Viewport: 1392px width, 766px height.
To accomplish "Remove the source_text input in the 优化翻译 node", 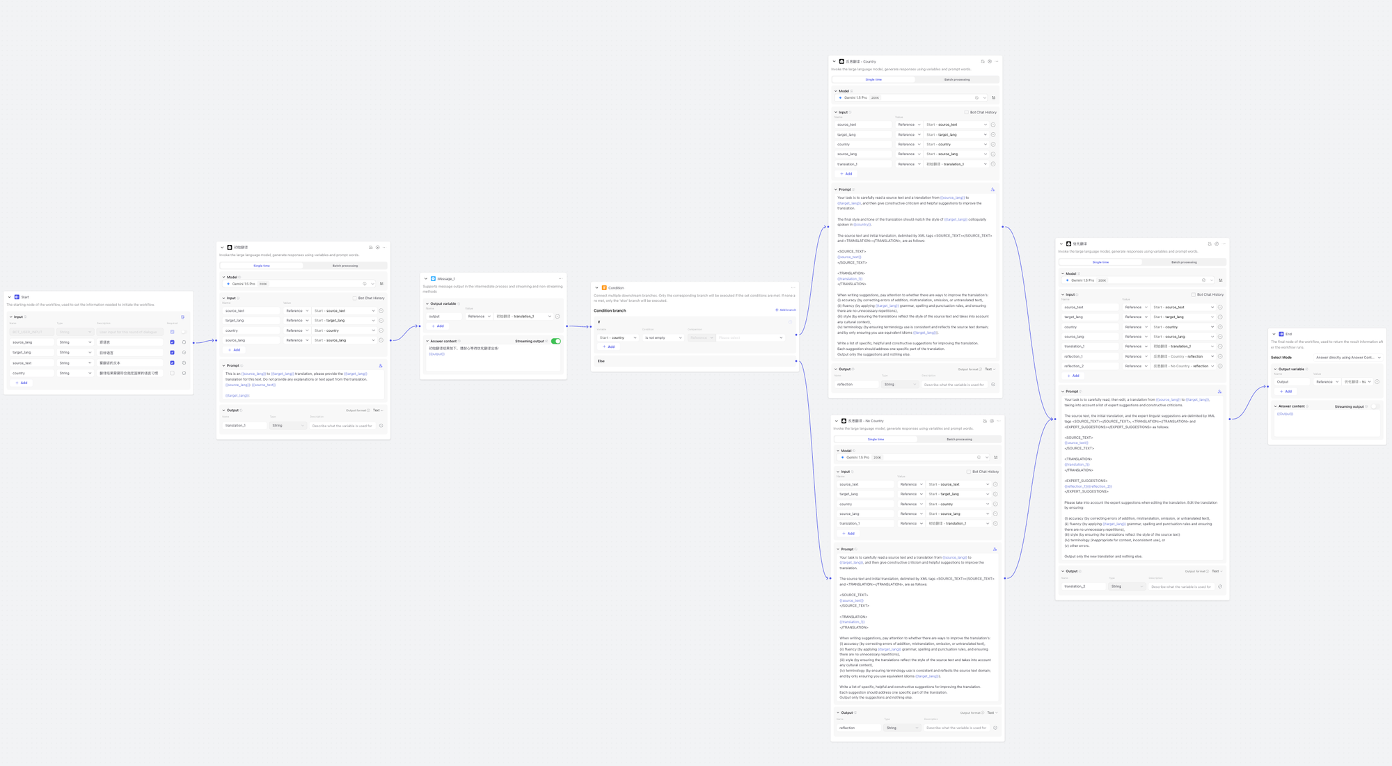I will tap(1220, 307).
